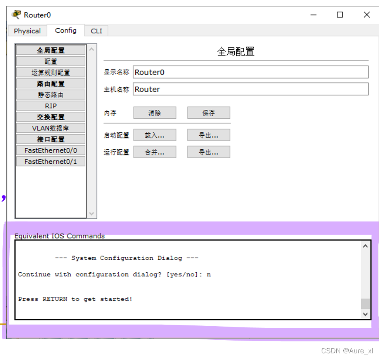Image resolution: width=379 pixels, height=358 pixels.
Task: Switch to the Physical tab
Action: 27,31
